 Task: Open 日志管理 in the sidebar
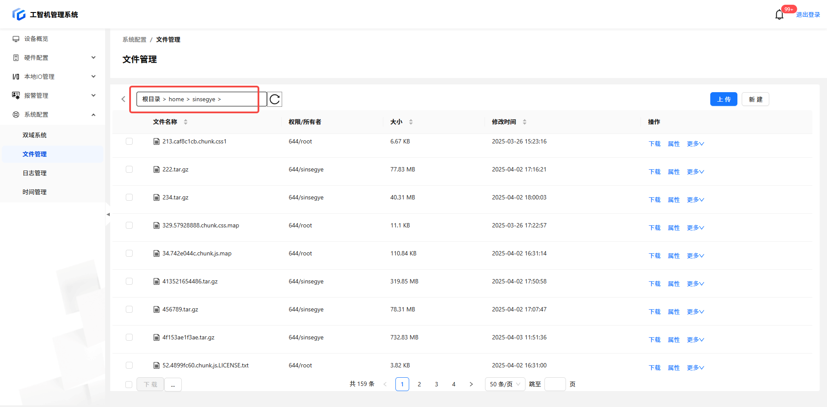pyautogui.click(x=34, y=173)
